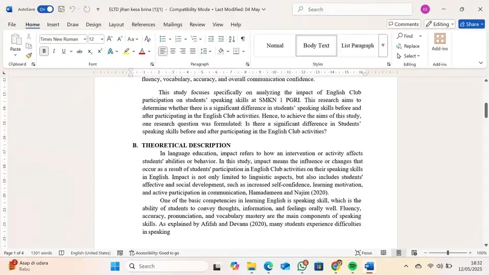Toggle the AutoSave switch

[45, 9]
